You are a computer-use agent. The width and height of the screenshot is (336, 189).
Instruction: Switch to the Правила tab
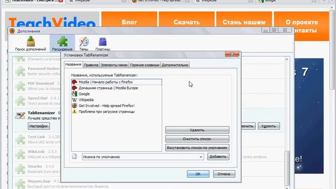tap(91, 65)
